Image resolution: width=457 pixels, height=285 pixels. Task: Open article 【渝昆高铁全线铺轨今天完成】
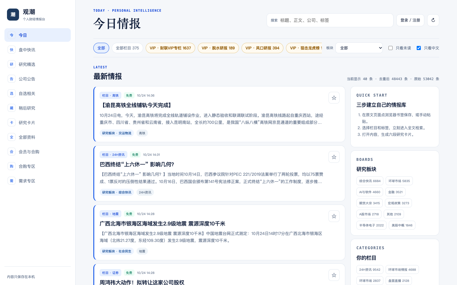coord(136,105)
